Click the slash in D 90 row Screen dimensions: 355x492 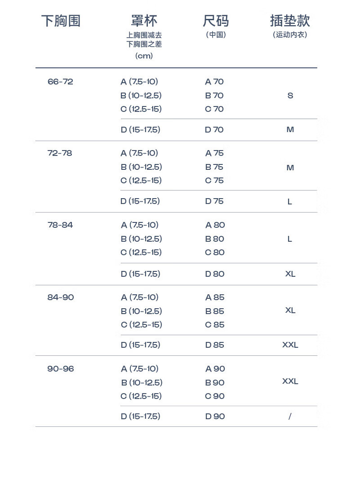pos(290,417)
